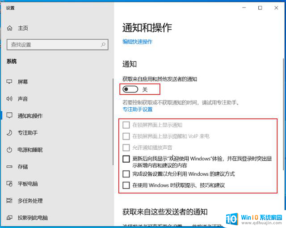Open 多任务处理 settings page

(30, 201)
